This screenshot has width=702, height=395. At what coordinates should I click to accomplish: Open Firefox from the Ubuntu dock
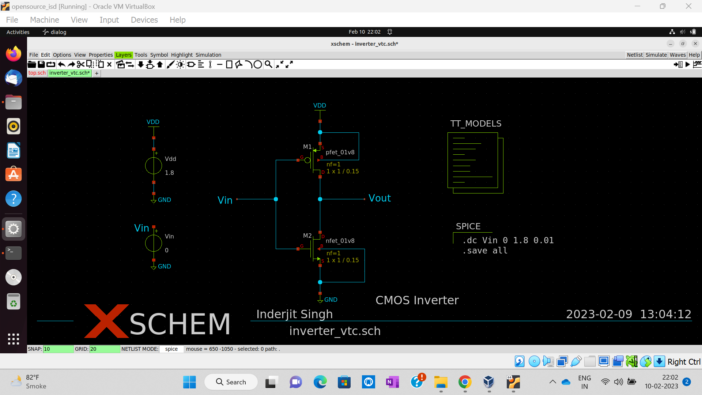click(14, 54)
